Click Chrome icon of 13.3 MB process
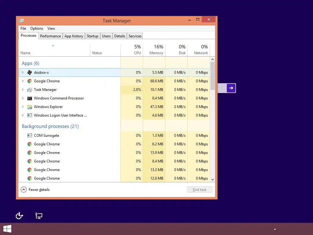This screenshot has width=313, height=235. click(x=30, y=170)
